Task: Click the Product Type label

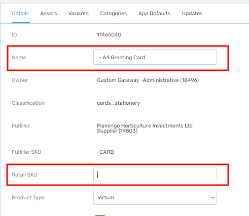Action: (x=28, y=197)
